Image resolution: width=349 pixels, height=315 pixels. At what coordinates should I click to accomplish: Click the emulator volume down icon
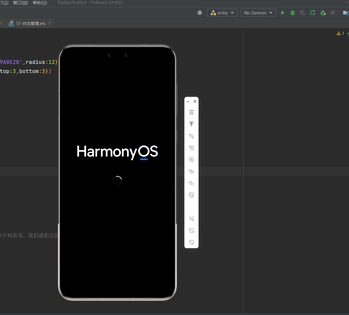(191, 183)
